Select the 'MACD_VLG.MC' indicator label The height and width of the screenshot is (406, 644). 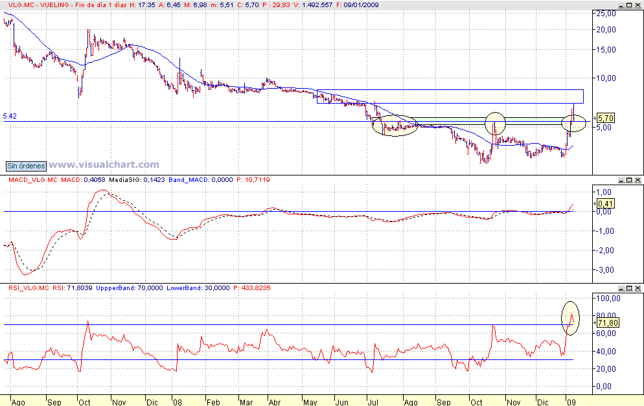coord(33,180)
